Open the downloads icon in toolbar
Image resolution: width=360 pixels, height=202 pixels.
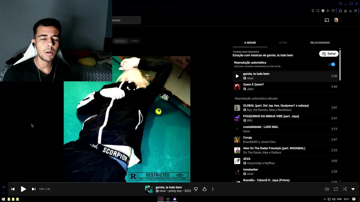point(350,11)
